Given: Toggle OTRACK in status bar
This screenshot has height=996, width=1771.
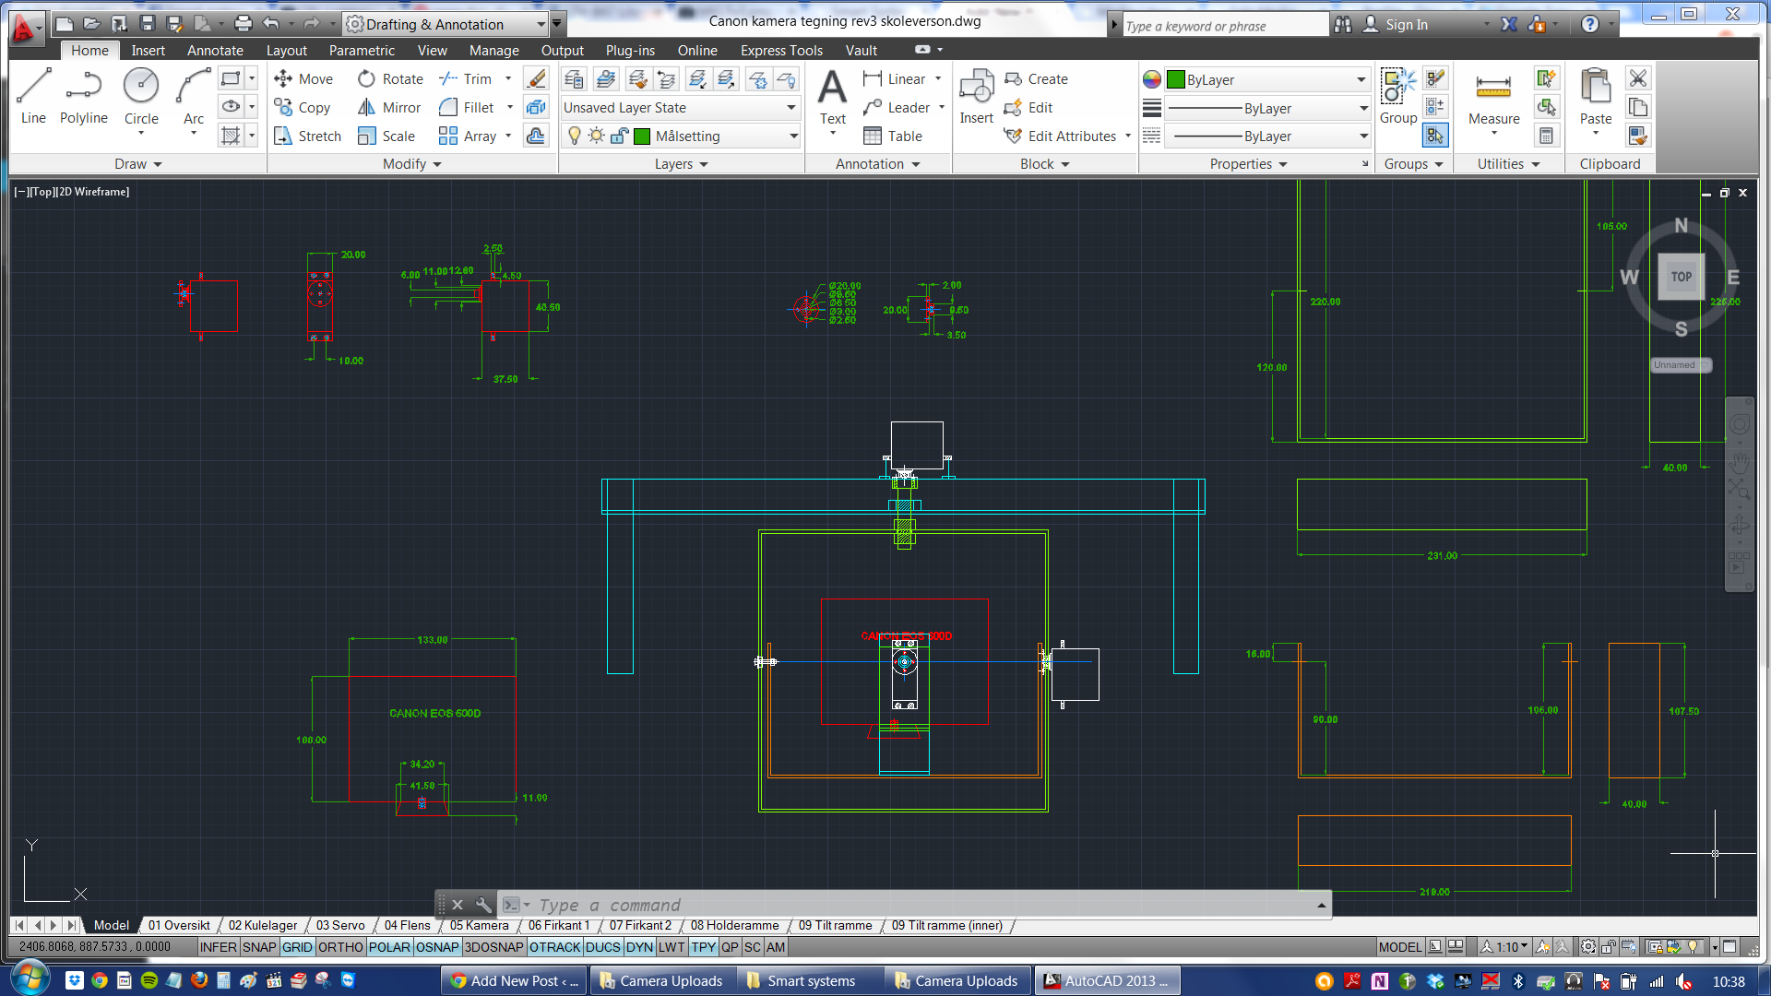Looking at the screenshot, I should [555, 947].
